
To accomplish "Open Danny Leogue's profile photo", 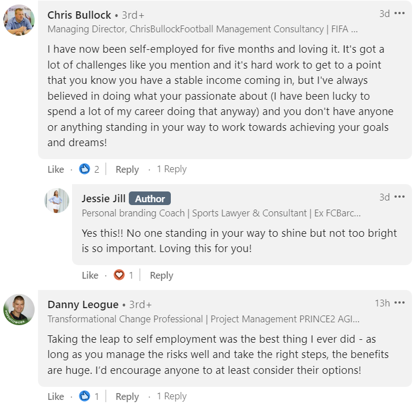I will 19,310.
